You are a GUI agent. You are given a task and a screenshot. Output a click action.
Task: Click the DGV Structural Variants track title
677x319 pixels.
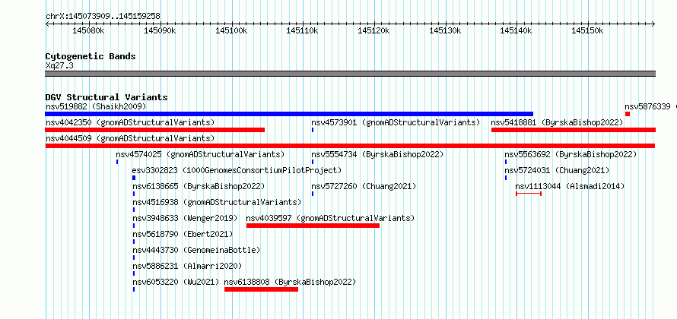[106, 97]
